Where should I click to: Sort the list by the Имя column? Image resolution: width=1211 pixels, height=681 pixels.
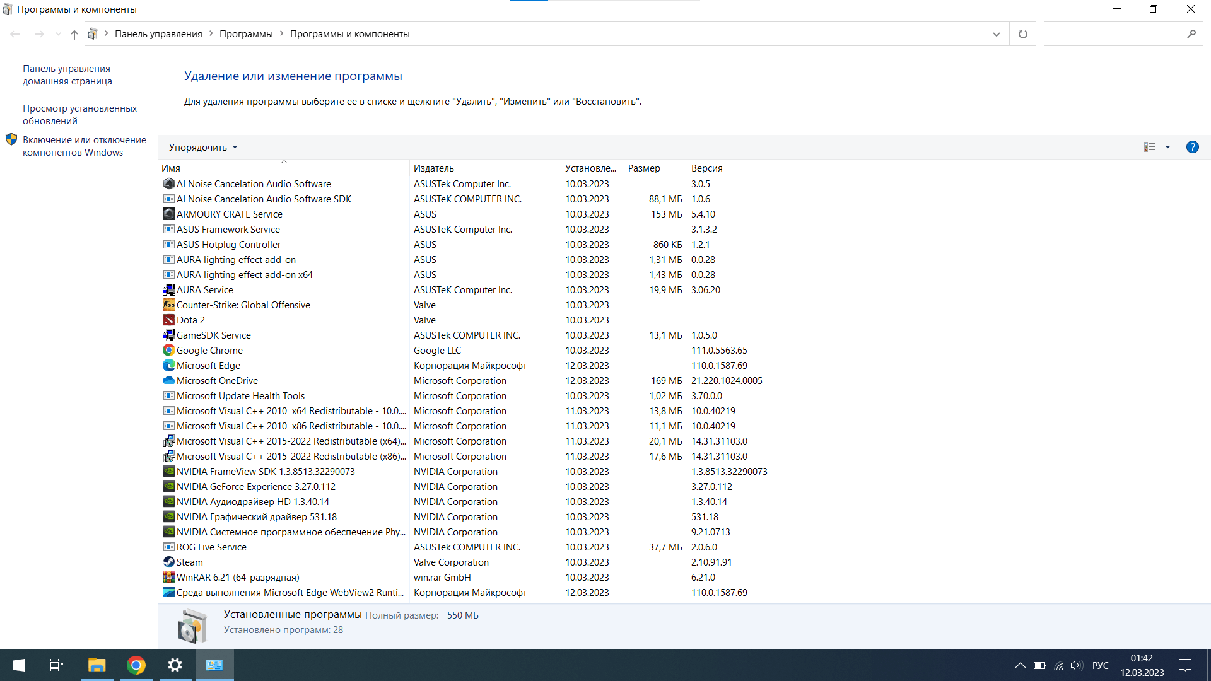tap(284, 168)
